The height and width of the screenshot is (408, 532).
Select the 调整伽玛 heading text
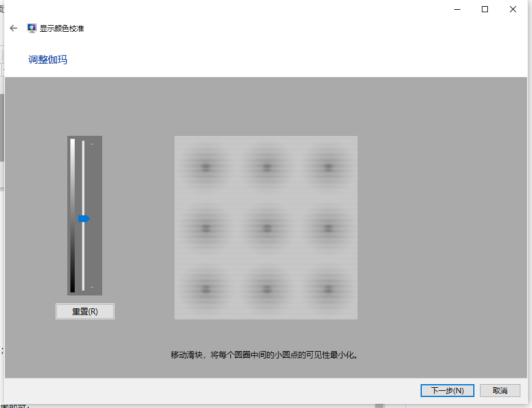(x=47, y=59)
